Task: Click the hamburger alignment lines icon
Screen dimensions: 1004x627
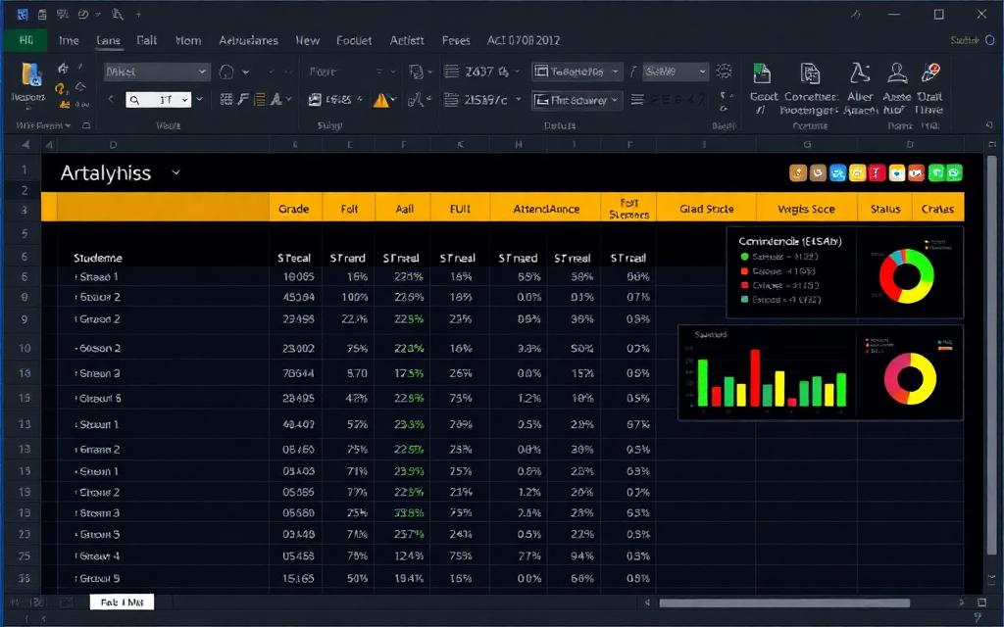Action: tap(637, 100)
